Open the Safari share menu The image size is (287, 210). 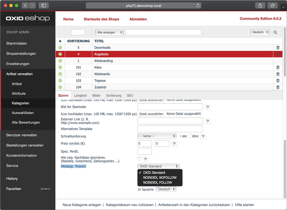tap(260, 6)
